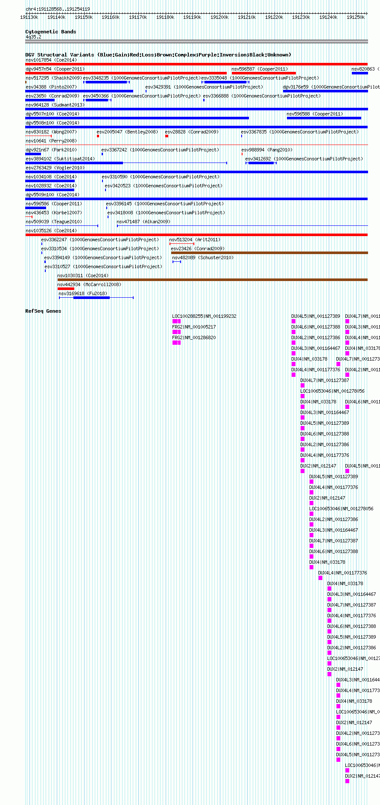The image size is (380, 805).
Task: Open variant esv2763429 (Vogler2010)
Action: 55,168
